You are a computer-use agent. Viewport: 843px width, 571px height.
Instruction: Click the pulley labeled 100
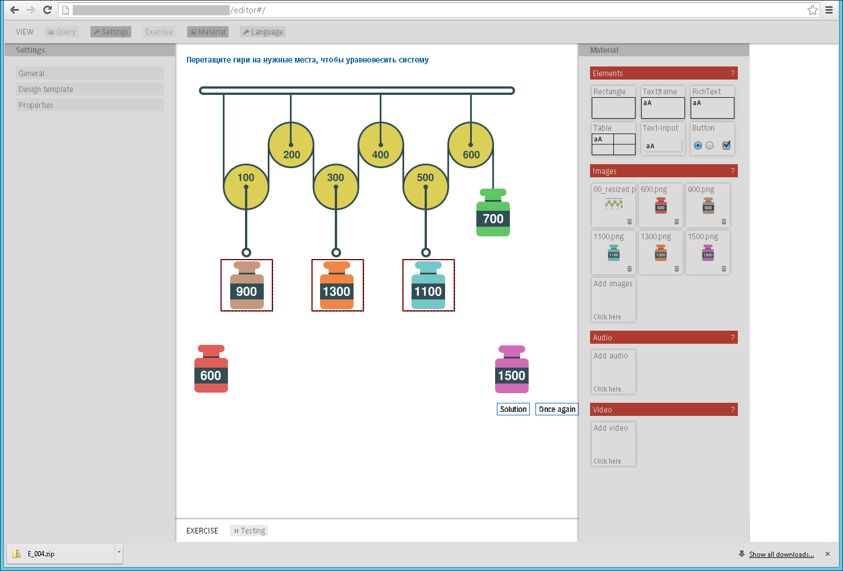(x=246, y=187)
